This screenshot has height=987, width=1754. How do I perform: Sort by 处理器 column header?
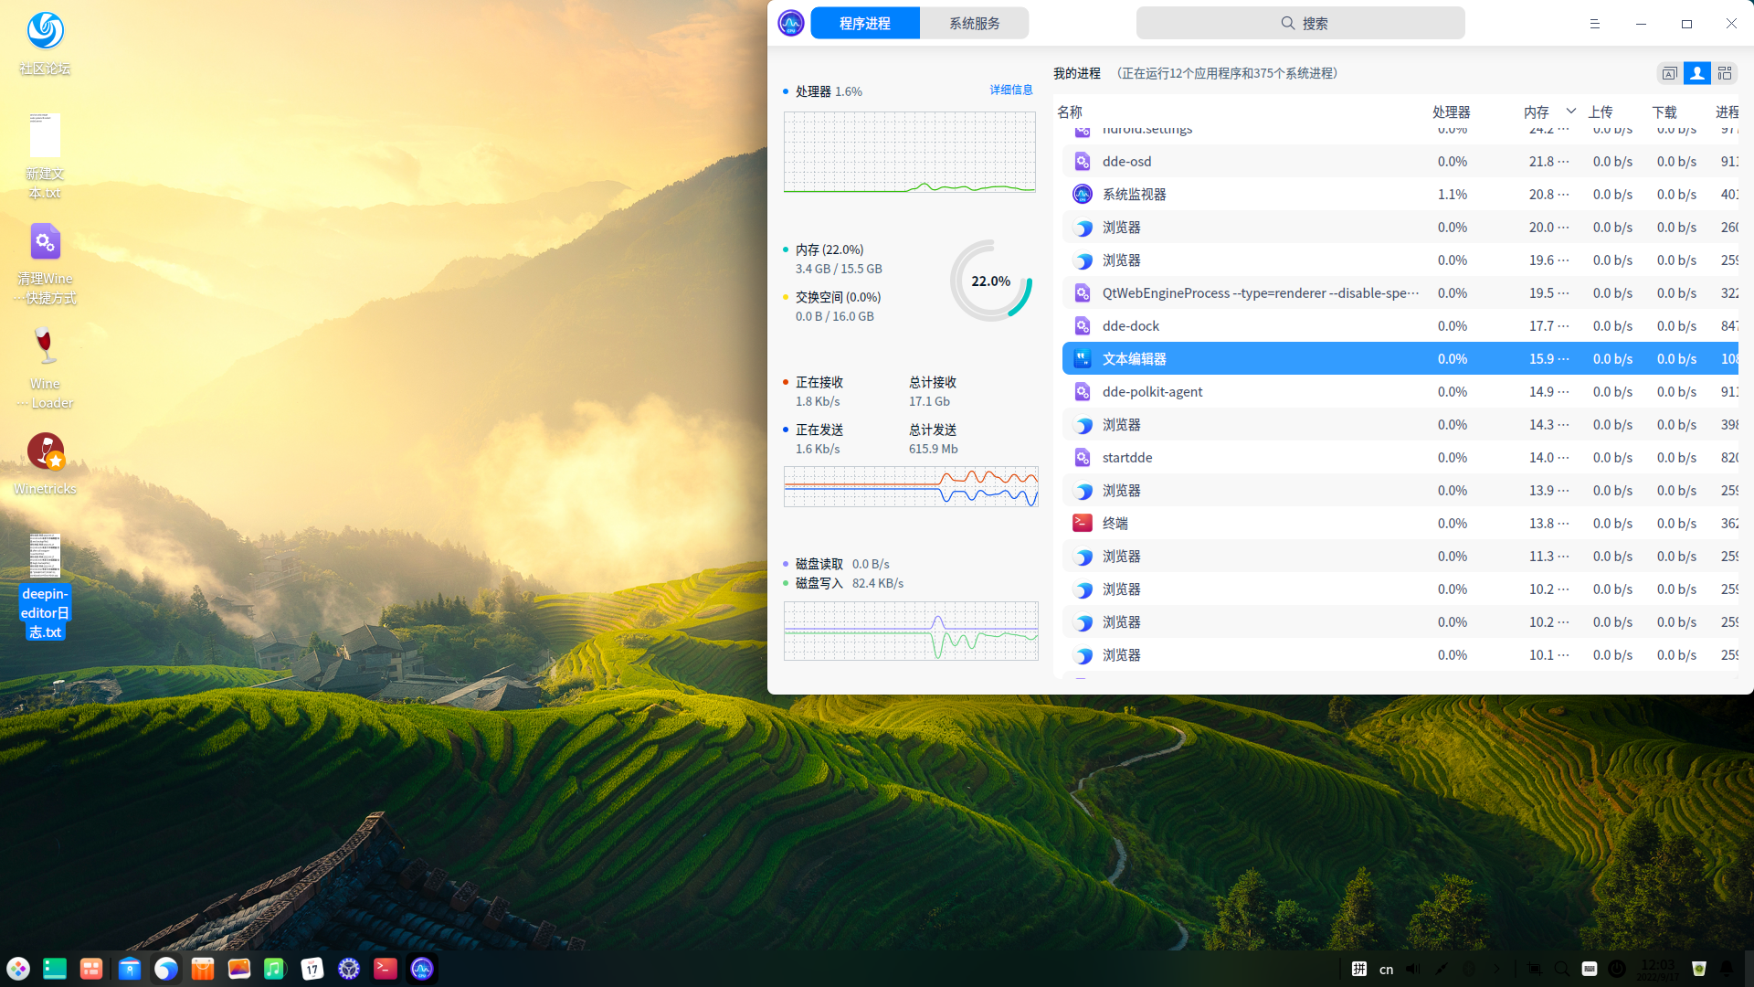1451,111
